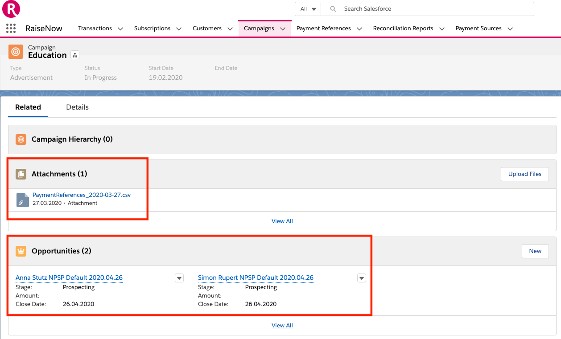
Task: Open the Campaign Hierarchy (0) list
Action: click(x=72, y=139)
